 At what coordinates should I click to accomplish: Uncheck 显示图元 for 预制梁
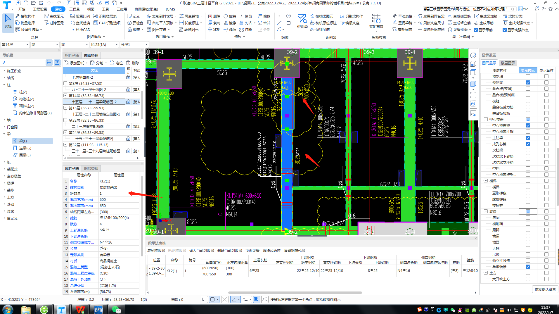pyautogui.click(x=528, y=82)
